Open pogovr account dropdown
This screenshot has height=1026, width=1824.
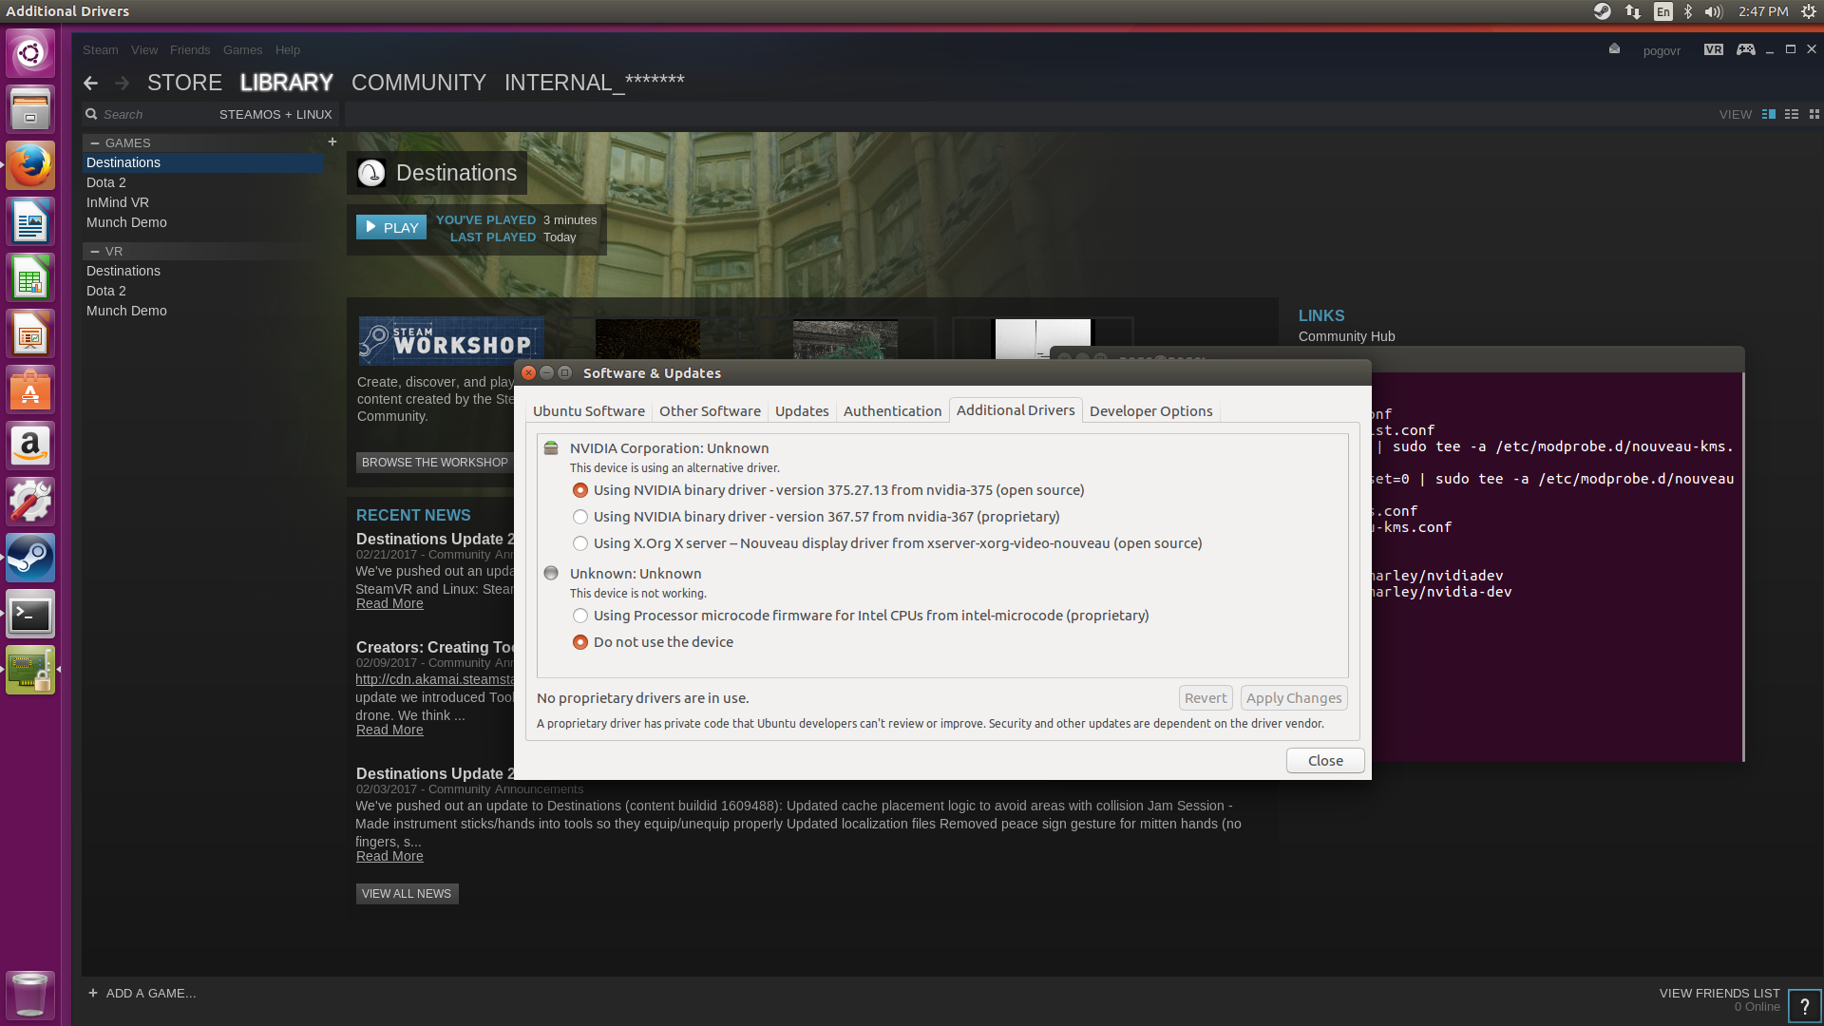[x=1662, y=50]
